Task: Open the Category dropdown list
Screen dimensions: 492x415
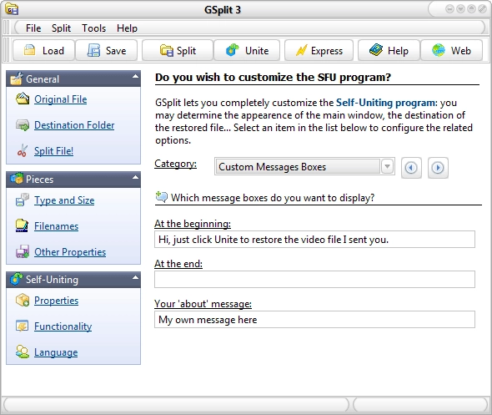Action: pos(387,166)
